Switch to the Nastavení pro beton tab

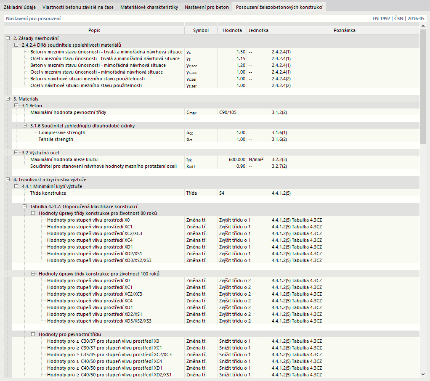pyautogui.click(x=207, y=7)
